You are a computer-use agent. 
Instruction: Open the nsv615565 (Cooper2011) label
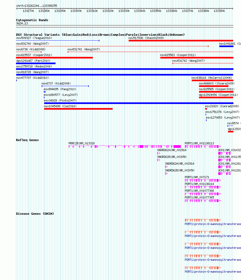(217, 89)
